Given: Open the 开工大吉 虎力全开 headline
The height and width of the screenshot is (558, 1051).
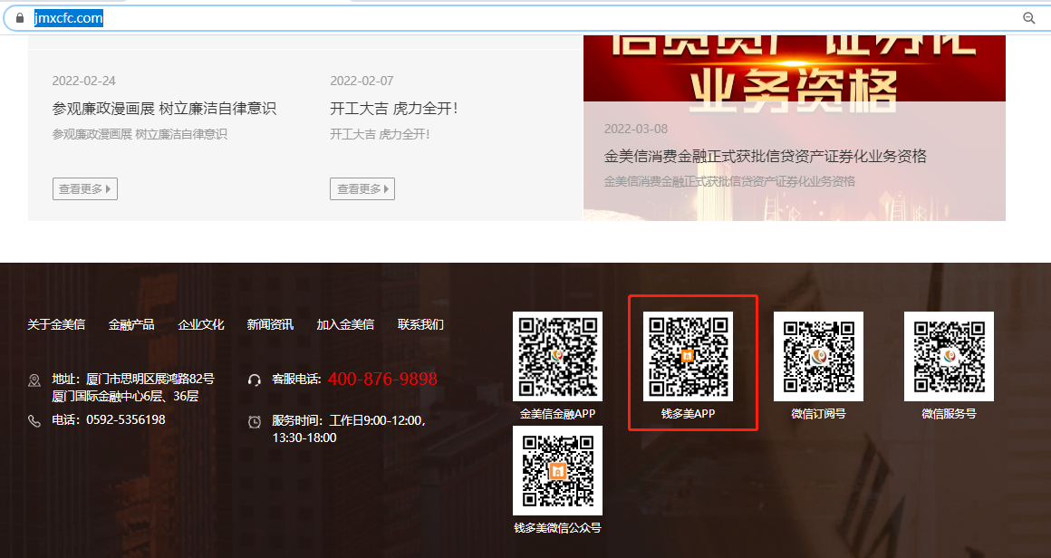Looking at the screenshot, I should point(394,109).
